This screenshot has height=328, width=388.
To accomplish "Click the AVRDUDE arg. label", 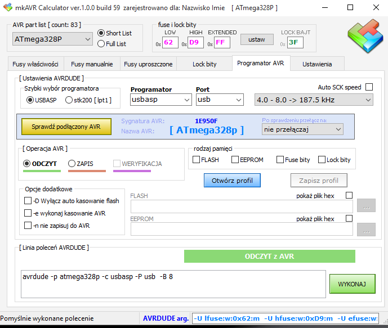I will (166, 318).
